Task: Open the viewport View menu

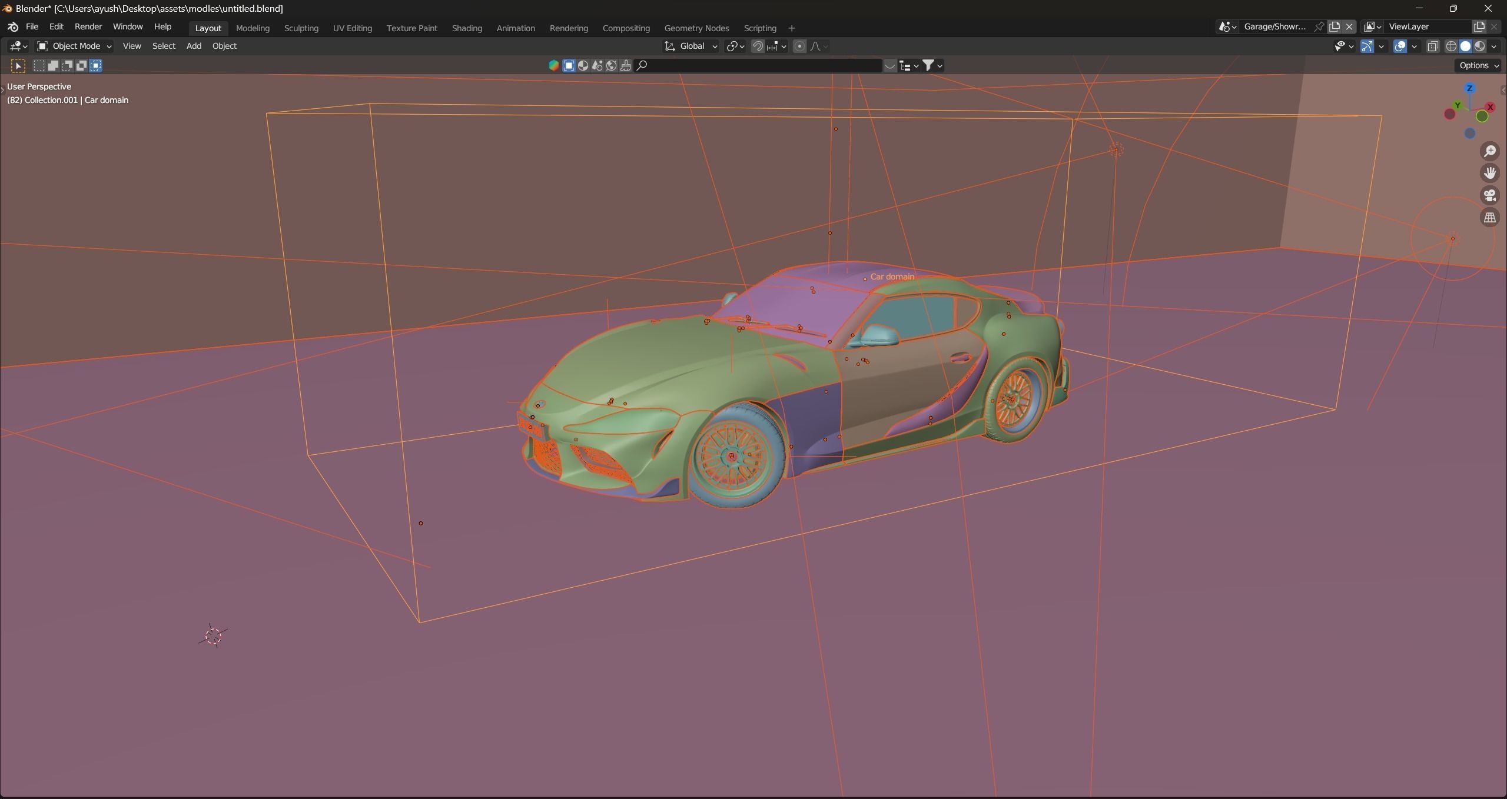Action: (x=132, y=46)
